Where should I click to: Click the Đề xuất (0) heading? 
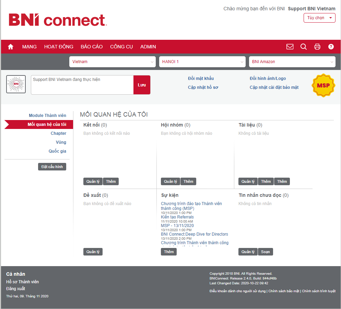click(96, 195)
